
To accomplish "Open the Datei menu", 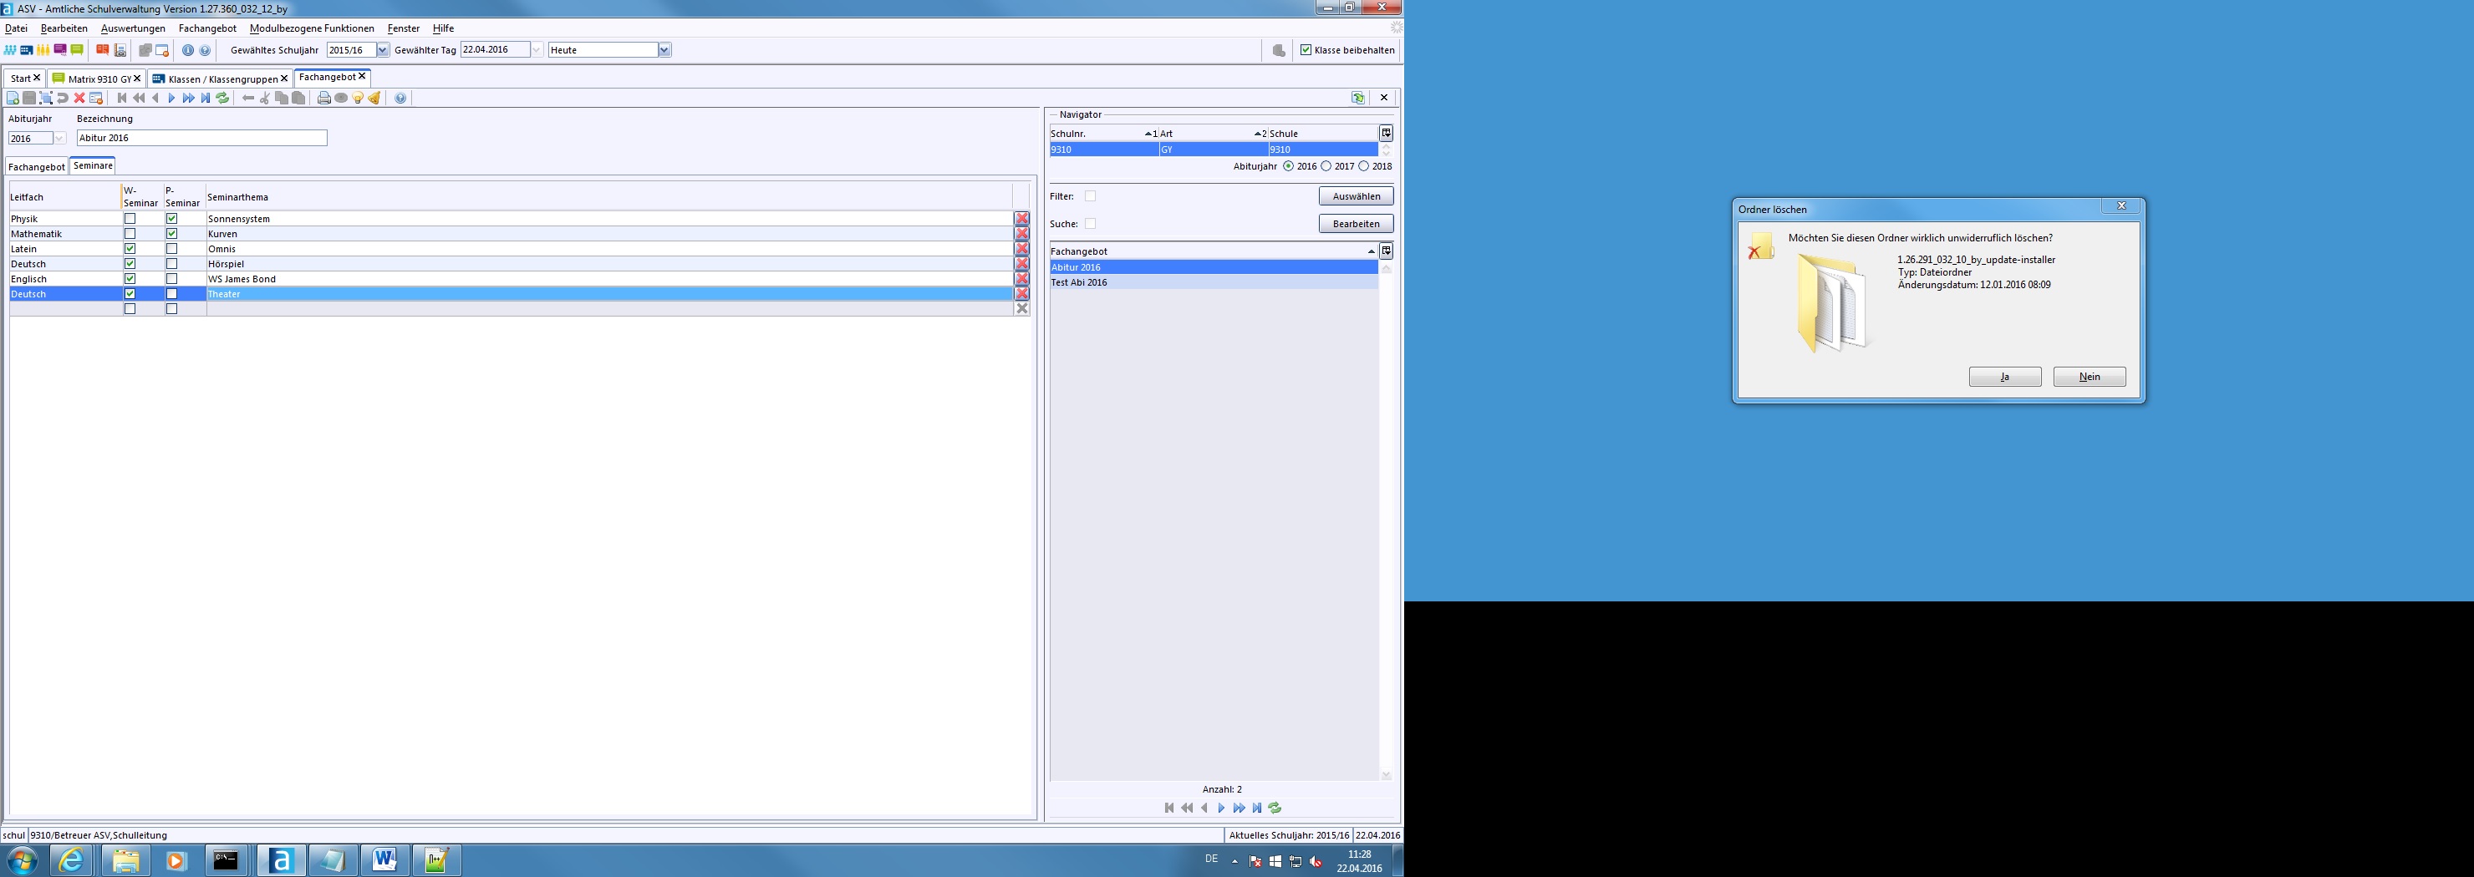I will click(17, 28).
